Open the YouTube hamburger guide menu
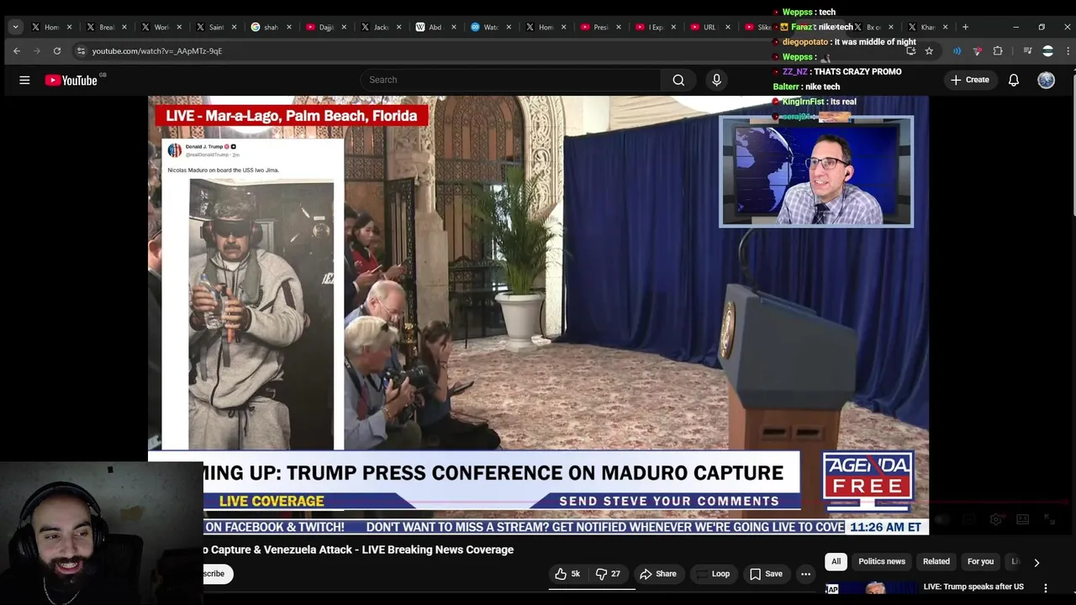Image resolution: width=1076 pixels, height=605 pixels. [24, 80]
